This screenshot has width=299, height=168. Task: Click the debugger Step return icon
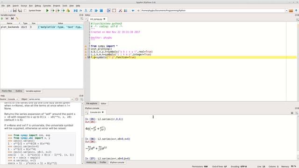point(91,11)
